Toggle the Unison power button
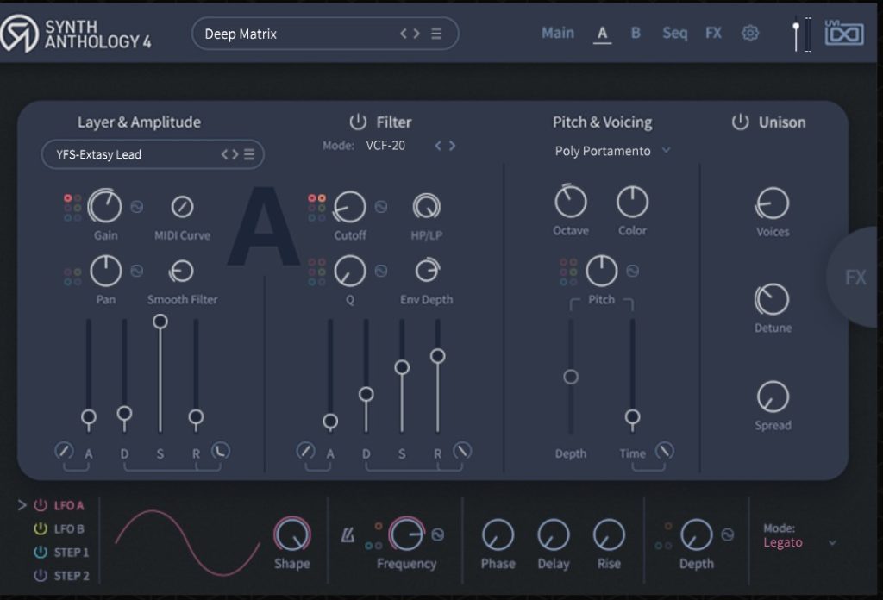Viewport: 883px width, 600px height. click(740, 122)
